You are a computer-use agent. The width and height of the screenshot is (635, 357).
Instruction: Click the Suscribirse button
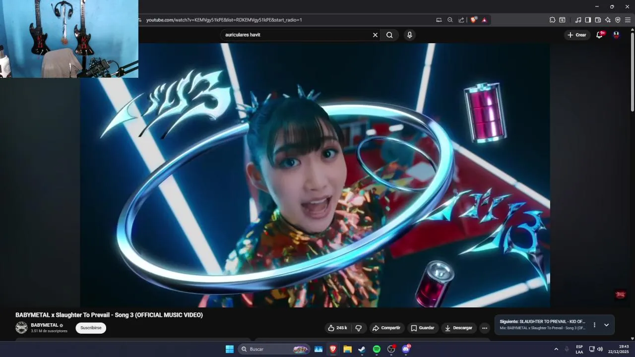[91, 328]
